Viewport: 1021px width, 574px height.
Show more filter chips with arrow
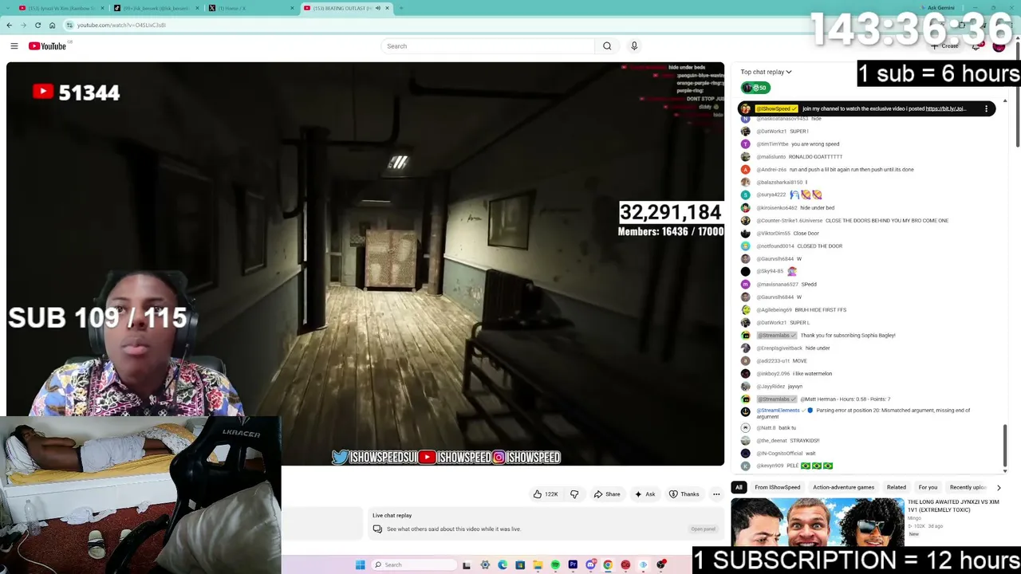[999, 487]
